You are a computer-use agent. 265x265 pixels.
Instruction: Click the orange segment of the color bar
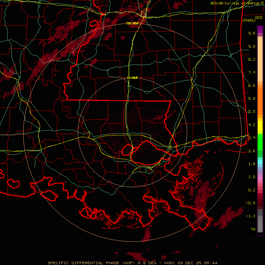260,101
